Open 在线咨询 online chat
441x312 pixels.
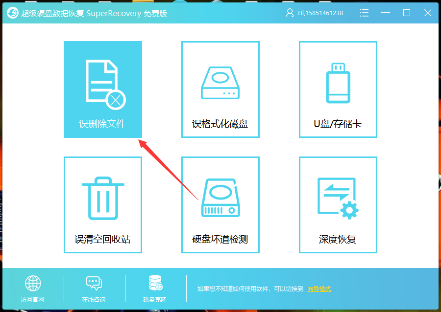[94, 289]
